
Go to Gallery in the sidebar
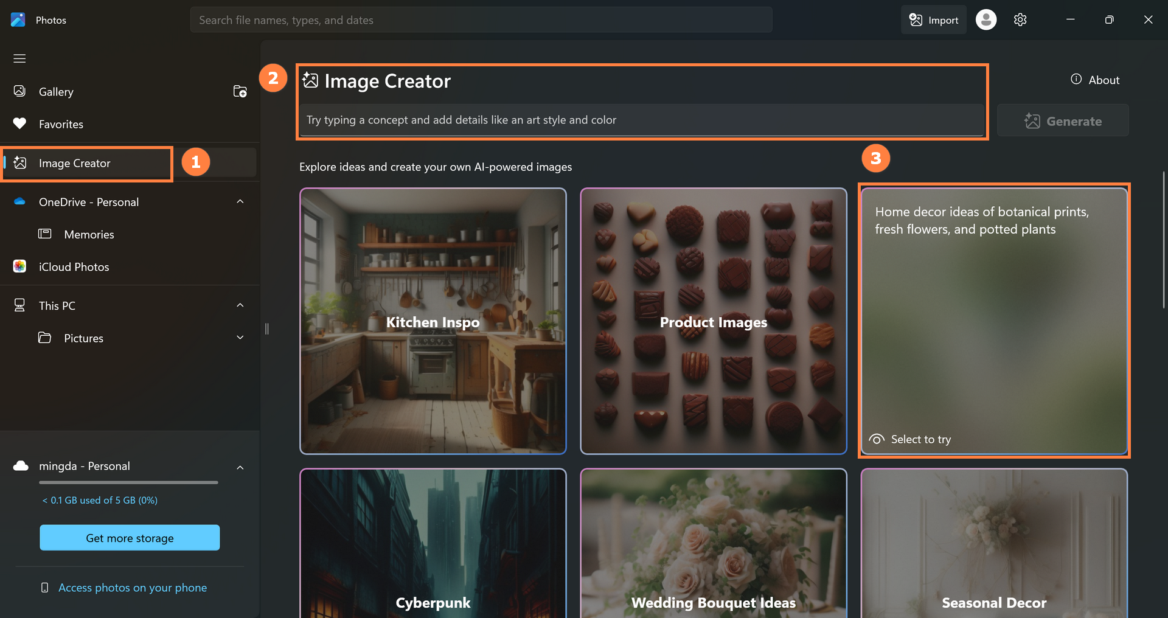(x=56, y=92)
